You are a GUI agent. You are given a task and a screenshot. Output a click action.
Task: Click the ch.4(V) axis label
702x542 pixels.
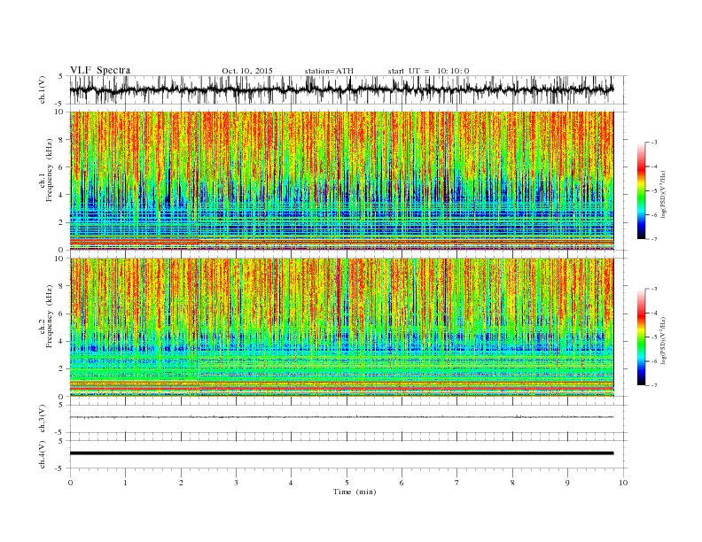tap(43, 454)
